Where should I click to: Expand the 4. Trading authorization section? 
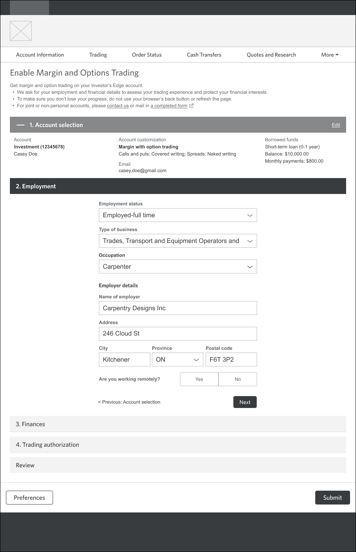pyautogui.click(x=178, y=444)
